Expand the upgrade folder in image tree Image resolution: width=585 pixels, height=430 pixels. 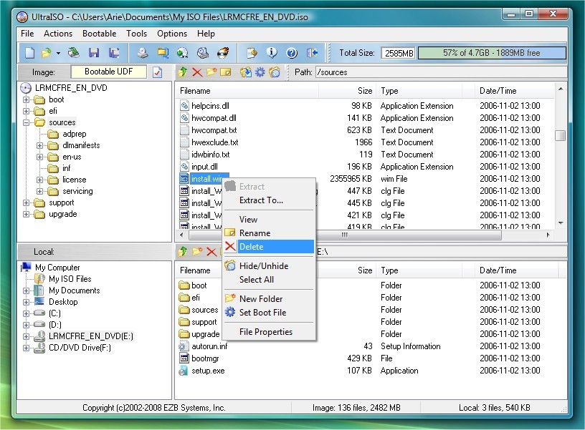coord(27,215)
